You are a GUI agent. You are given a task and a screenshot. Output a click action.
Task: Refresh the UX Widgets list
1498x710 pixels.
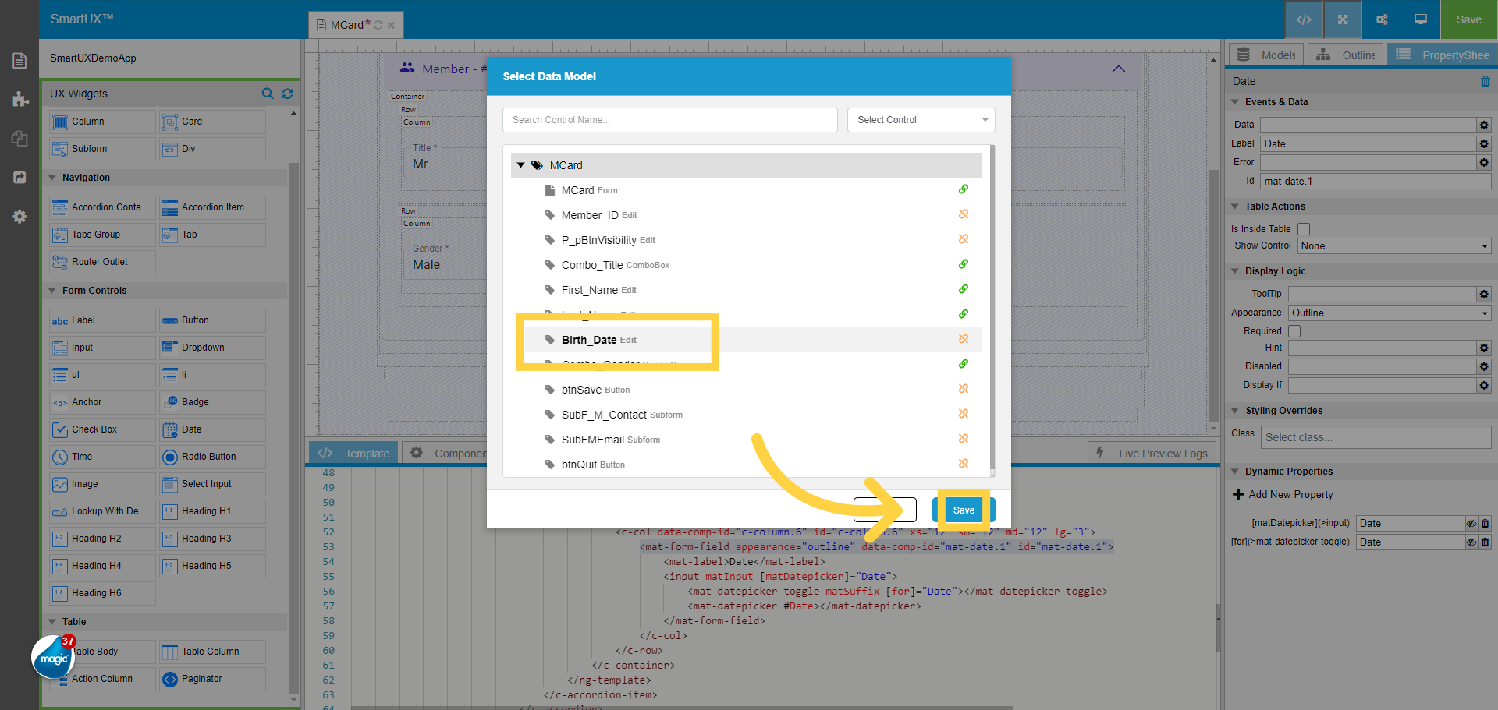tap(287, 94)
